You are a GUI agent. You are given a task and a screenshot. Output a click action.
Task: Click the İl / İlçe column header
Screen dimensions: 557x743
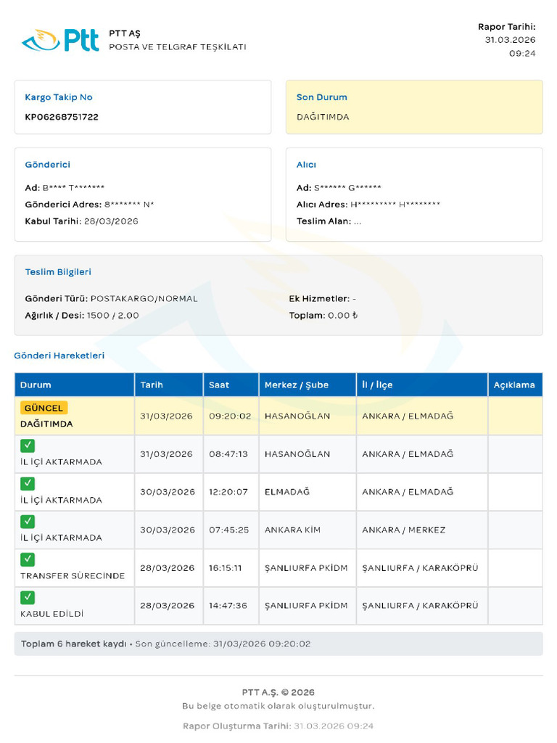(x=422, y=385)
